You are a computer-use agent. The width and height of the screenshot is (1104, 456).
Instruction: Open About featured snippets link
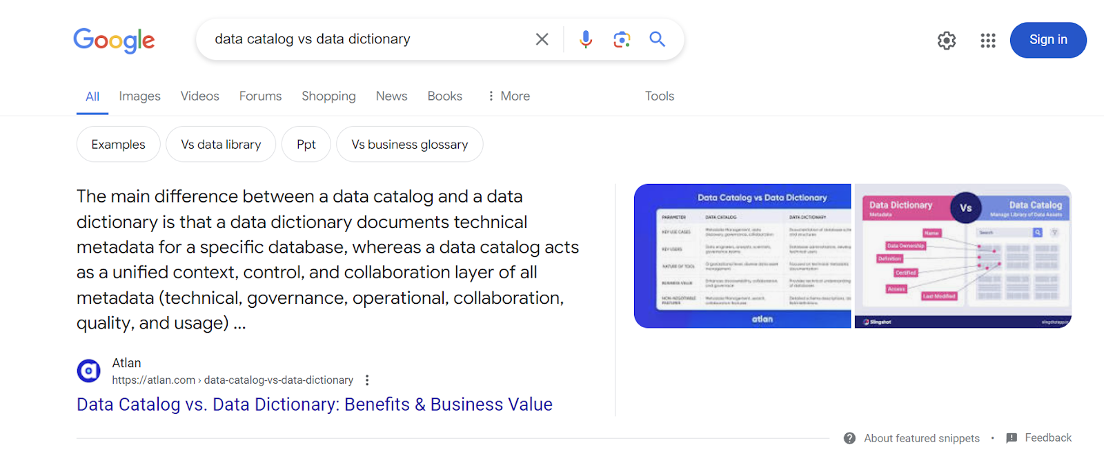click(x=921, y=438)
